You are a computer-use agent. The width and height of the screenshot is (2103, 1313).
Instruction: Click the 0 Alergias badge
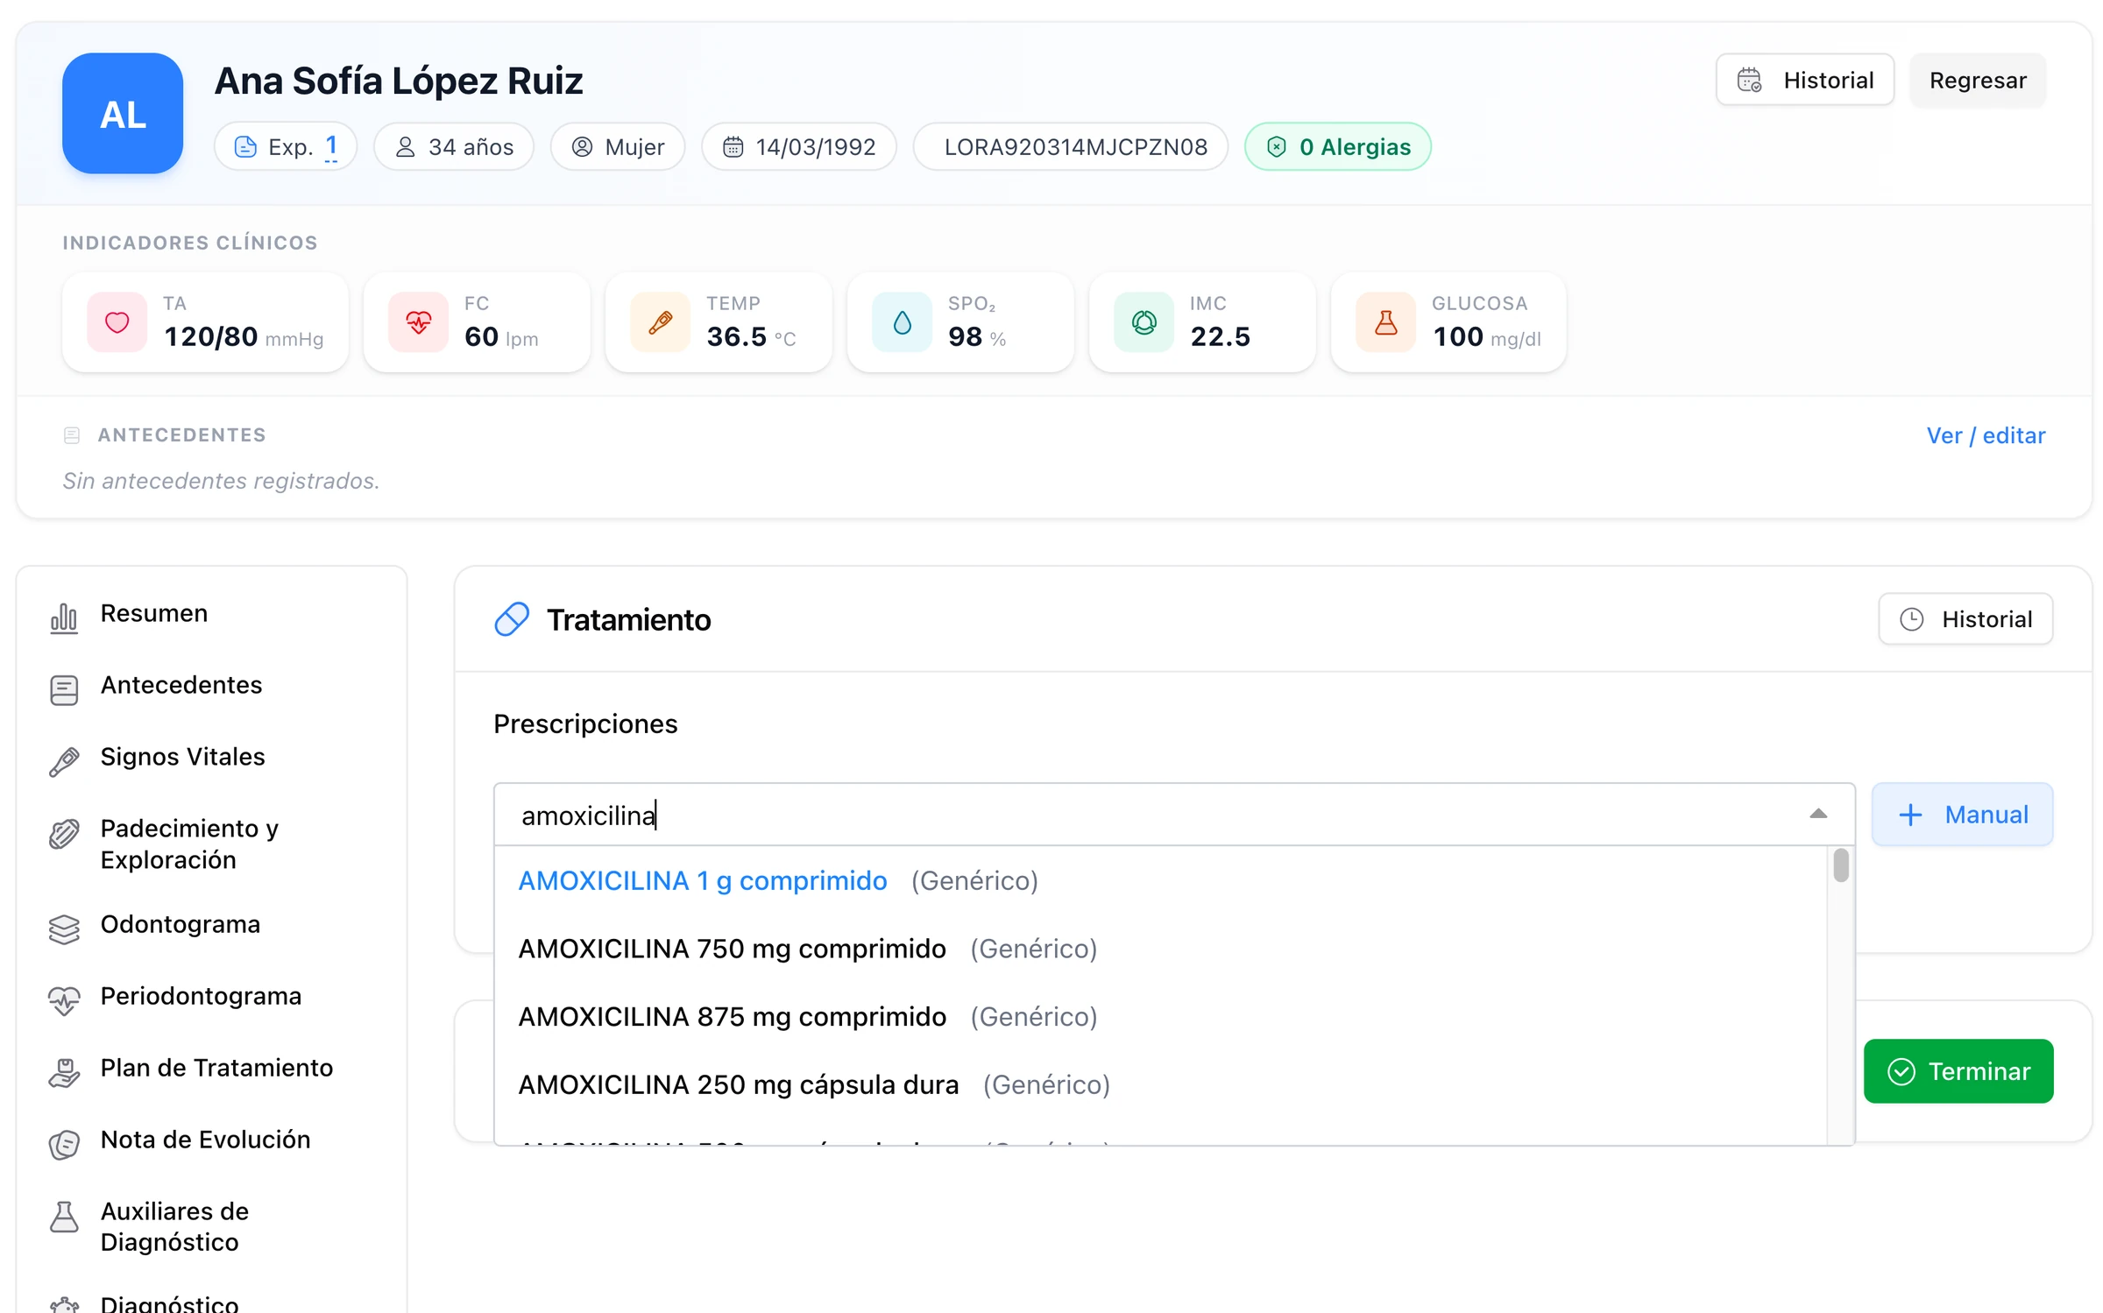coord(1337,146)
